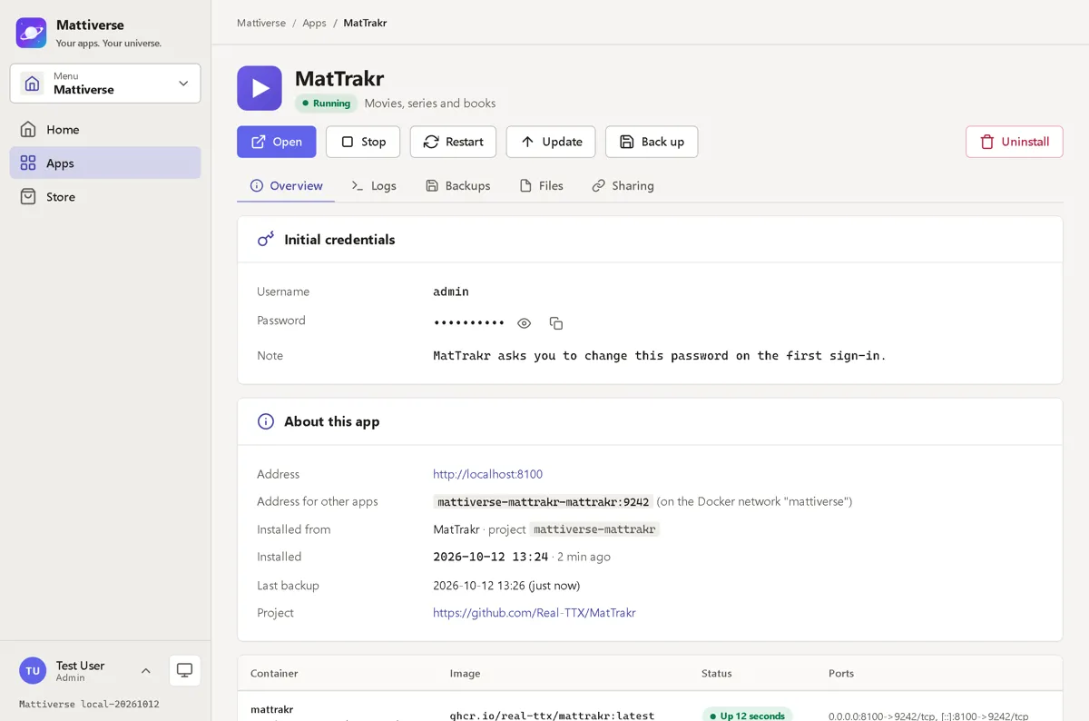The width and height of the screenshot is (1089, 721).
Task: Select Apps in the sidebar
Action: (x=105, y=163)
